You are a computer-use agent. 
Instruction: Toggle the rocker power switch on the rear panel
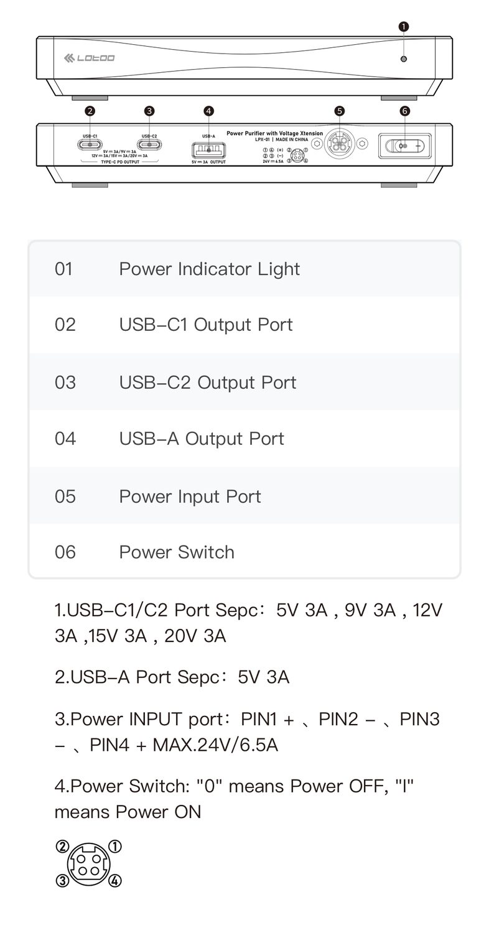(405, 146)
